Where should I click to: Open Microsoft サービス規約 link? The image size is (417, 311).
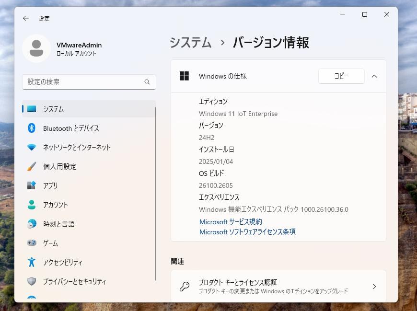click(x=231, y=222)
